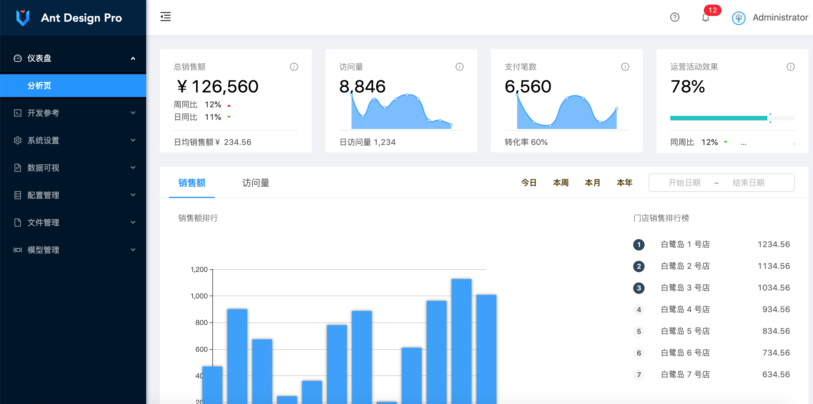813x404 pixels.
Task: Collapse the 仪表盘 menu chevron
Action: point(133,58)
